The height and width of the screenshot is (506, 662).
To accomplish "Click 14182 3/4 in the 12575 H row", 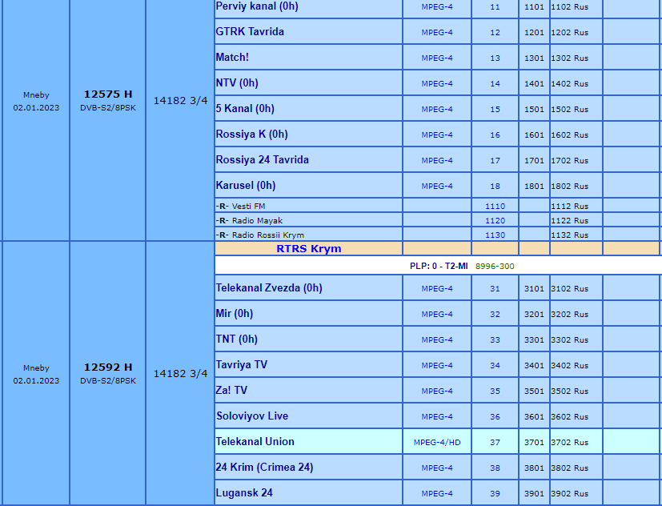I will (181, 101).
